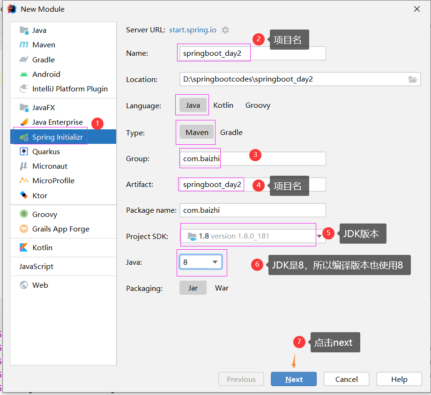The width and height of the screenshot is (431, 395).
Task: Click the Gradle elephant icon
Action: pyautogui.click(x=24, y=60)
